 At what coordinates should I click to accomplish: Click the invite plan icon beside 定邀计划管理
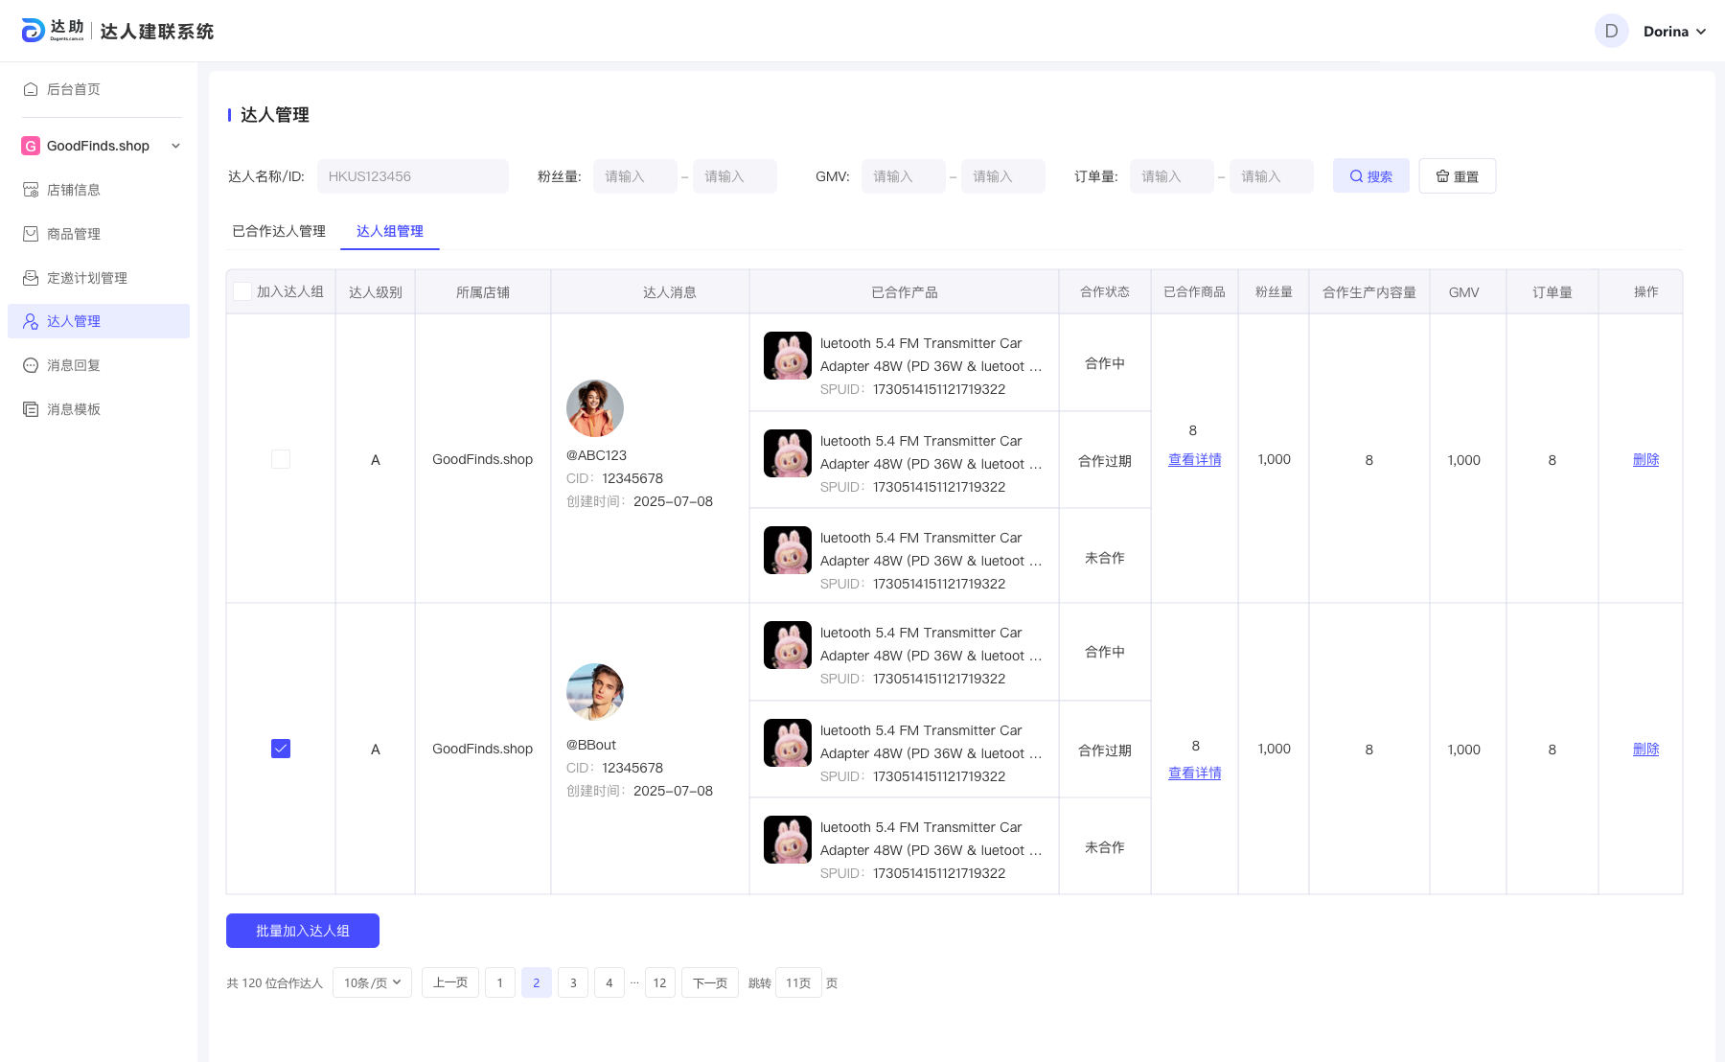coord(31,278)
